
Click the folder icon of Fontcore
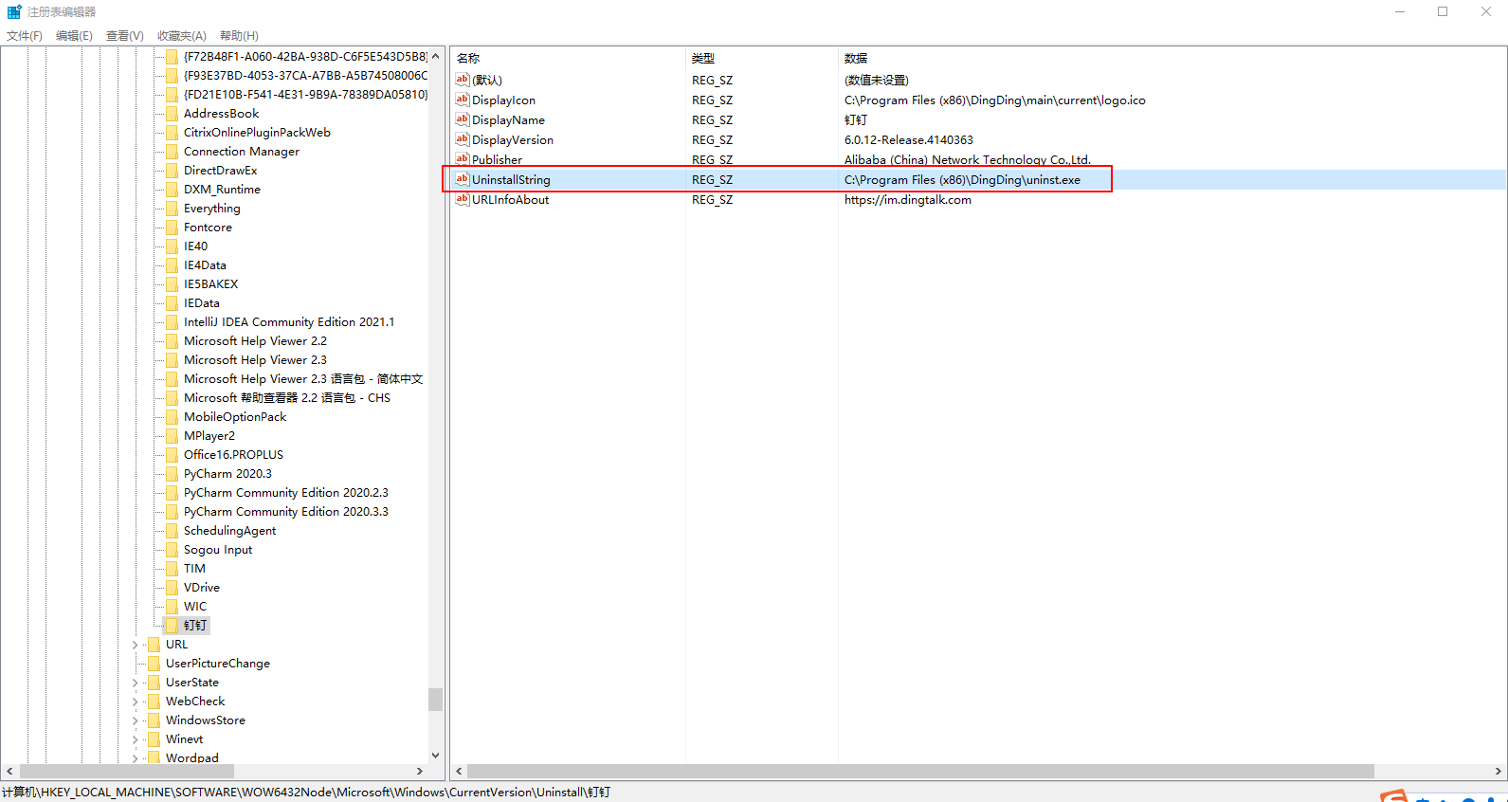(172, 228)
